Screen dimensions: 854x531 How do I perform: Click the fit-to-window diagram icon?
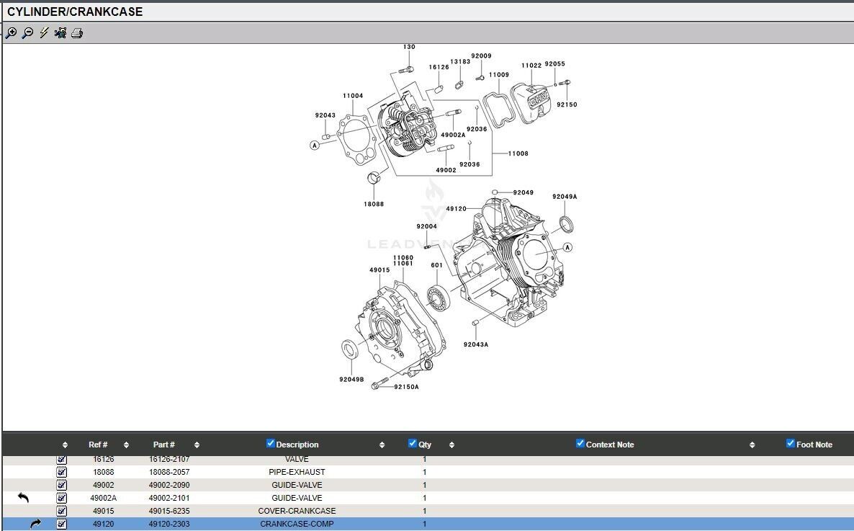(60, 33)
